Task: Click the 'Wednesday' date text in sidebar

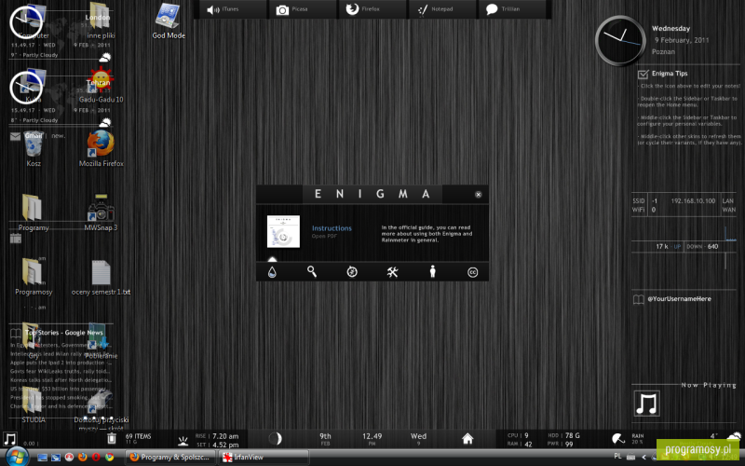Action: (670, 29)
